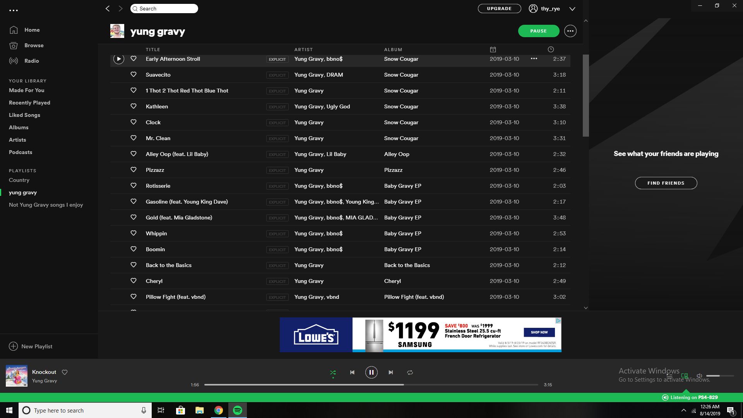743x418 pixels.
Task: Like the currently playing track Knockout
Action: [65, 372]
